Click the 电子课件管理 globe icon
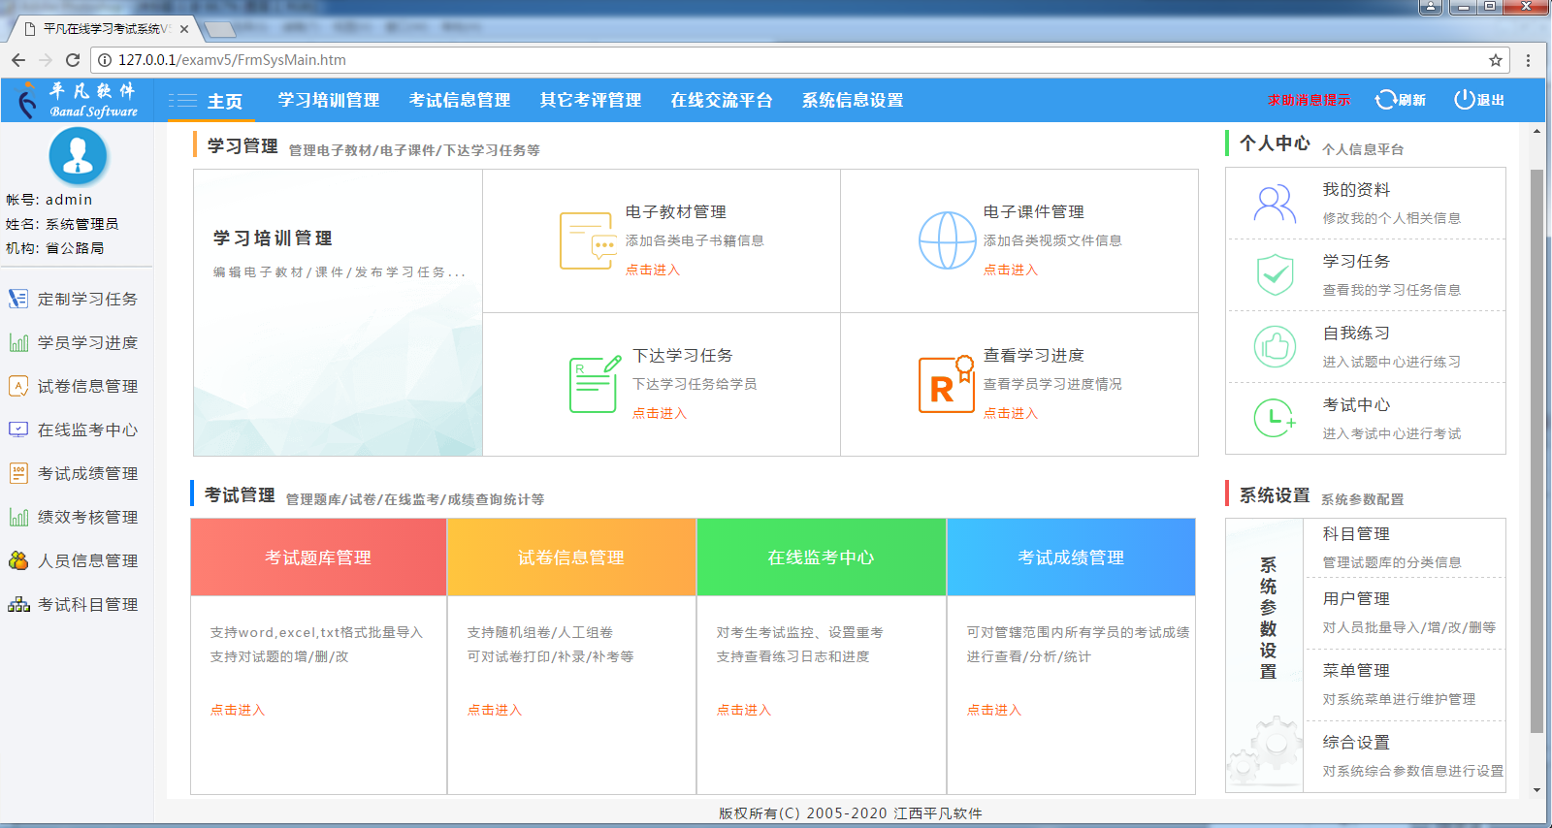The height and width of the screenshot is (828, 1552). [x=947, y=240]
